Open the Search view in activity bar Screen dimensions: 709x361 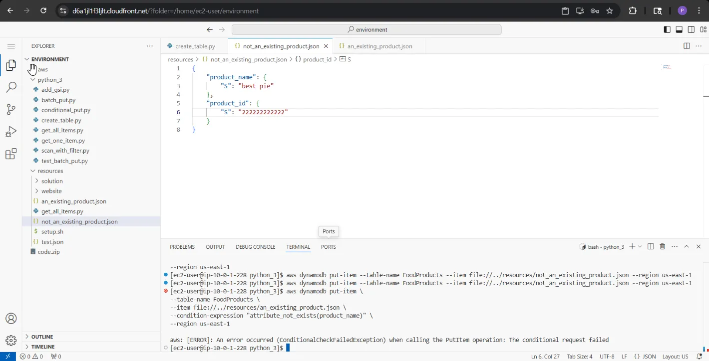[11, 87]
